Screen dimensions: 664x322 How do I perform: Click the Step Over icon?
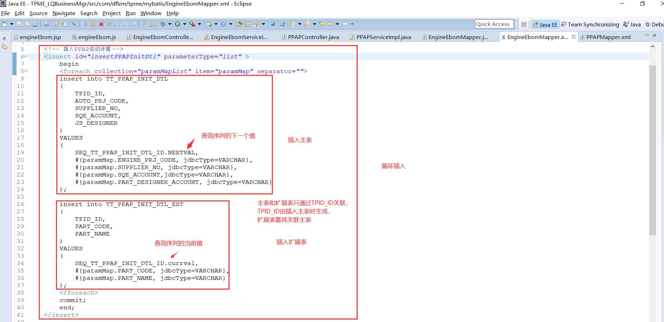coord(125,24)
